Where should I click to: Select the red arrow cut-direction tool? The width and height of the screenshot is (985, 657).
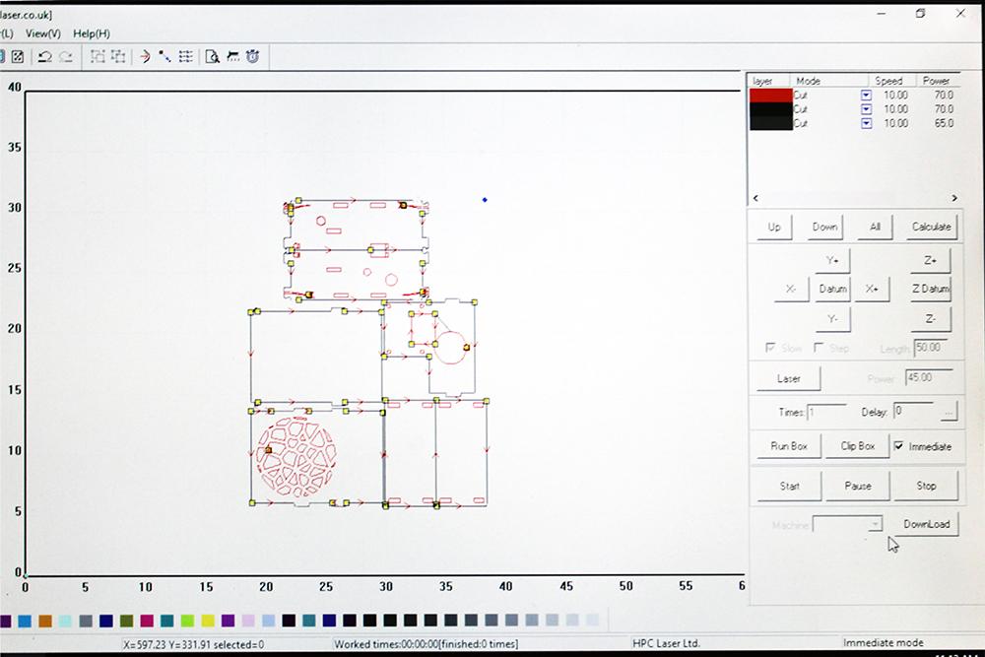145,56
